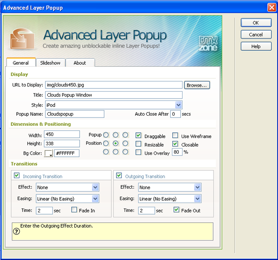Toggle the Fade In checkbox

click(75, 210)
